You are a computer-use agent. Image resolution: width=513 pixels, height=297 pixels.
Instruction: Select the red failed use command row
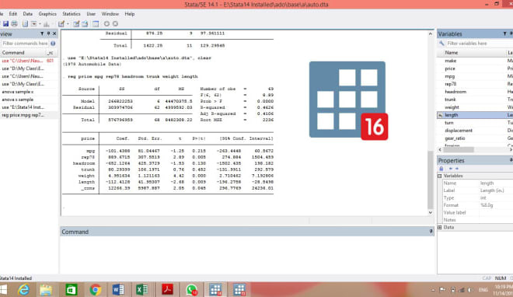click(x=29, y=61)
